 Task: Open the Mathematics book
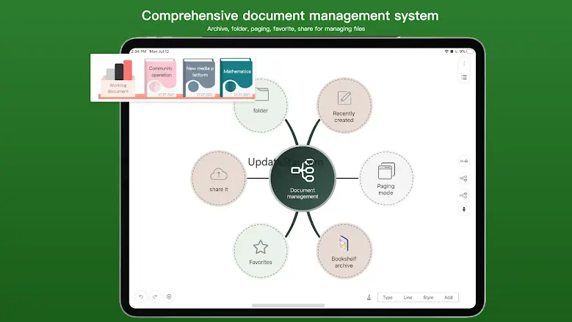[x=236, y=78]
